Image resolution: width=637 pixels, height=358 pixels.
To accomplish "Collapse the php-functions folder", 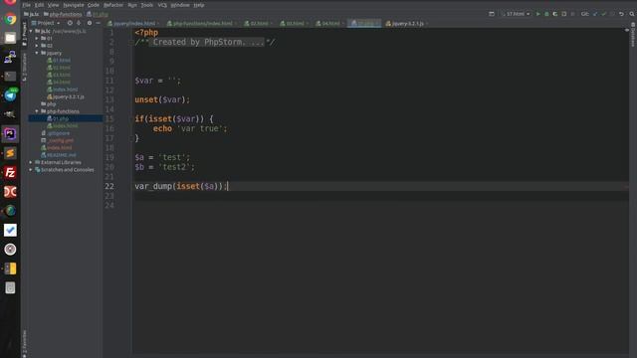I will pos(37,111).
